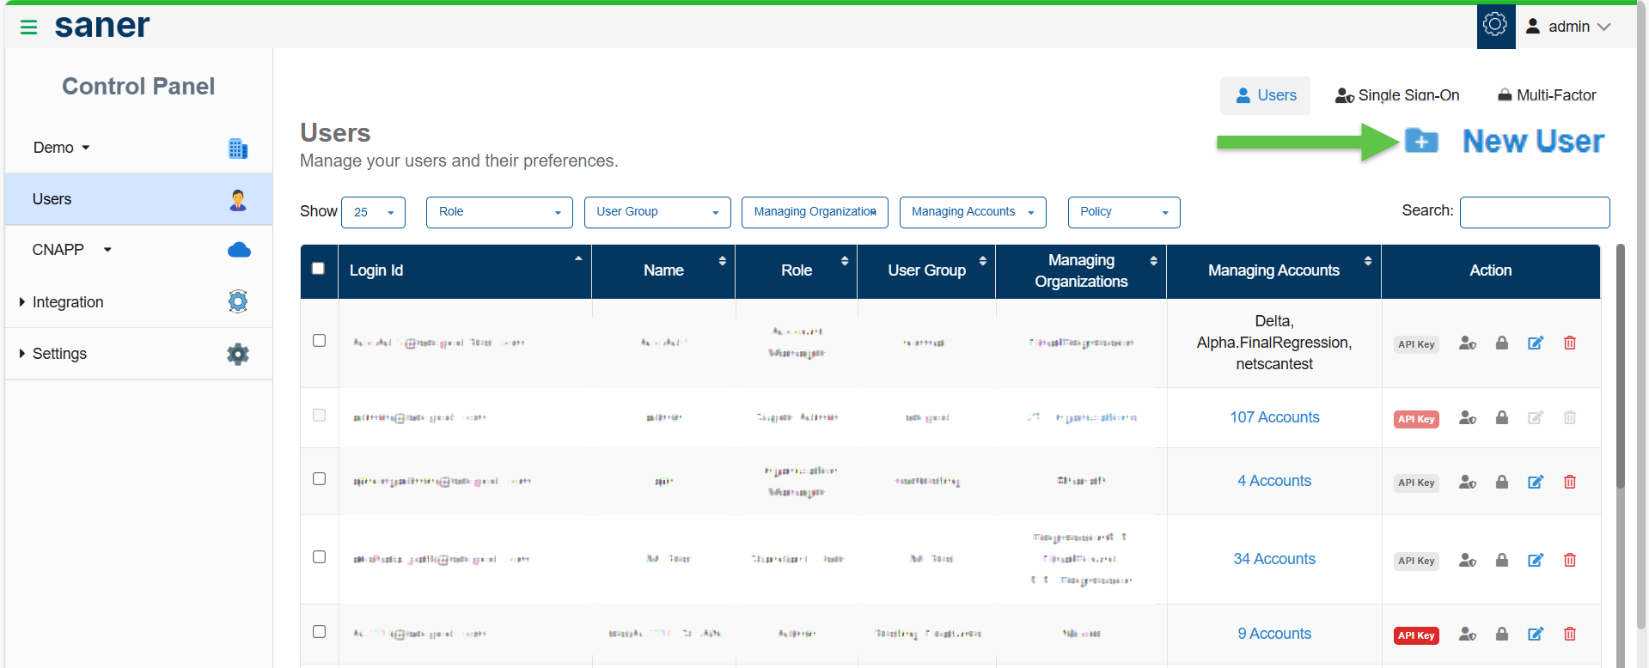The image size is (1649, 668).
Task: Check the select-all checkbox in table header
Action: [318, 269]
